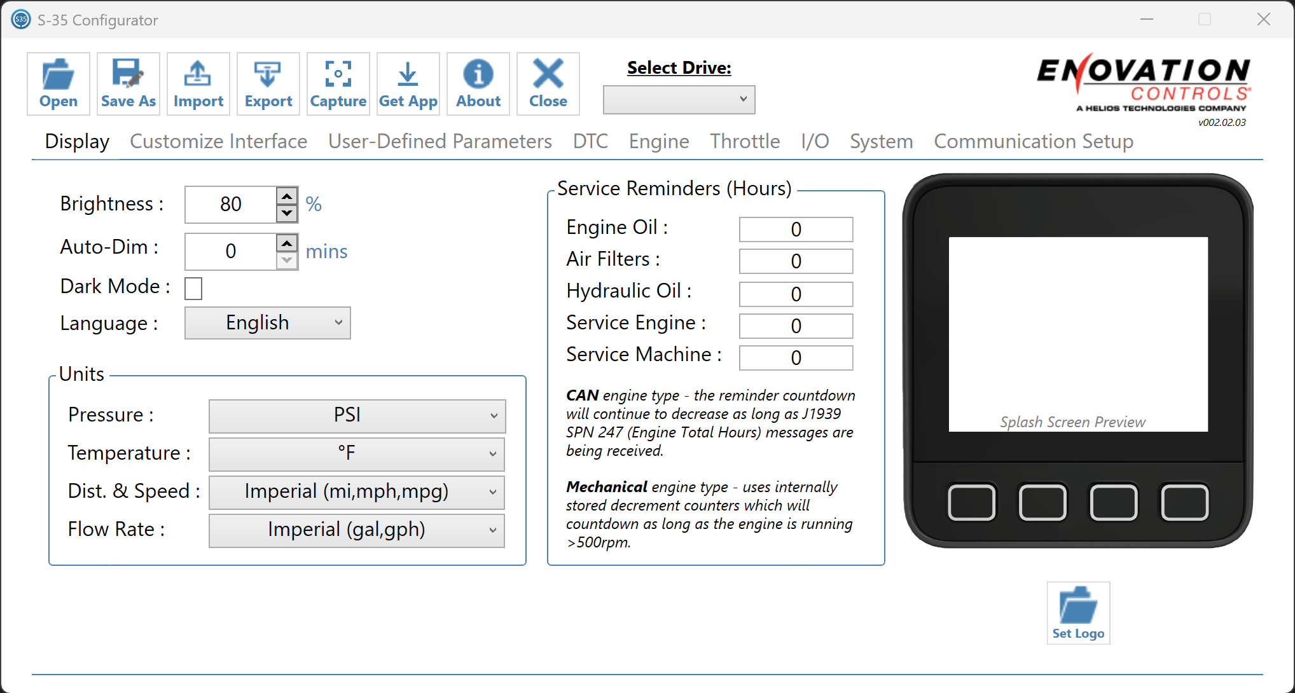Go to Communication Setup tab
Screen dimensions: 1295x693
[1033, 141]
